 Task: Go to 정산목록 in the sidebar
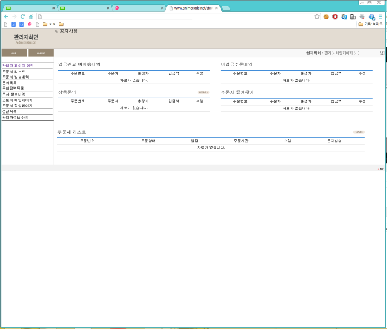pyautogui.click(x=10, y=111)
